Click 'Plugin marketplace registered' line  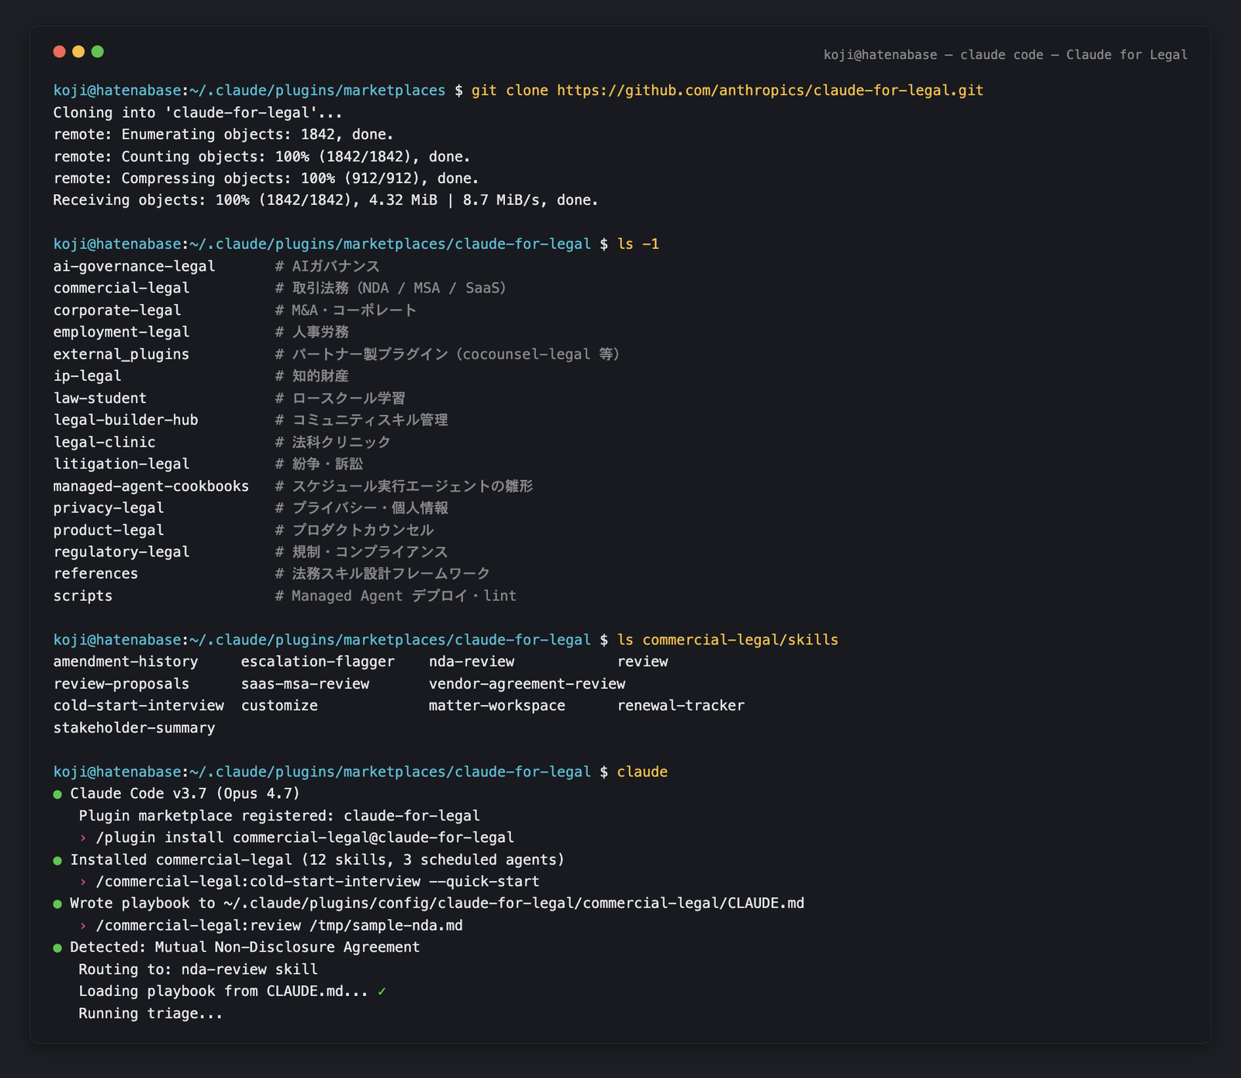(279, 816)
